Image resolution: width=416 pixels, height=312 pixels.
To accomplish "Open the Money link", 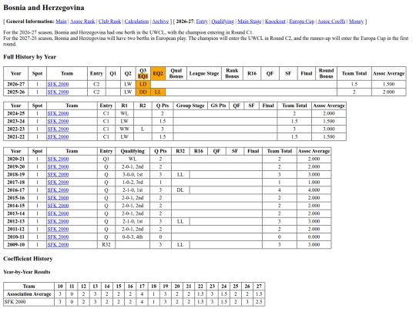I will (x=356, y=22).
